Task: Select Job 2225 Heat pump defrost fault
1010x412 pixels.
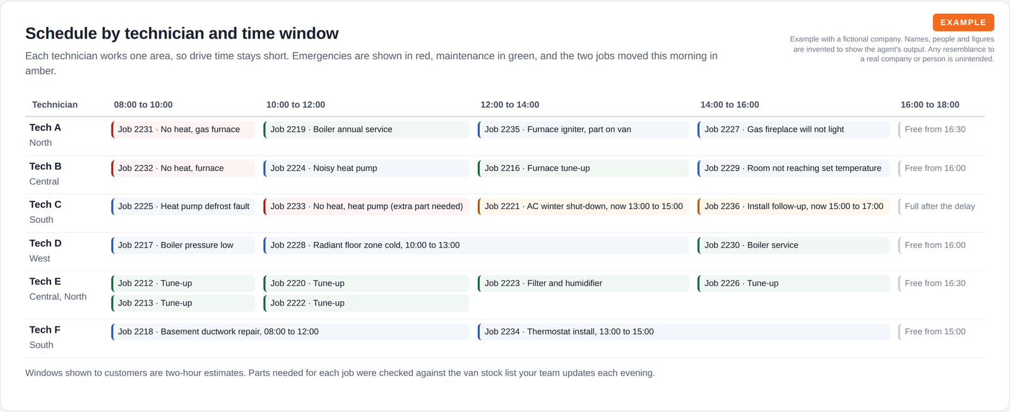Action: point(183,206)
